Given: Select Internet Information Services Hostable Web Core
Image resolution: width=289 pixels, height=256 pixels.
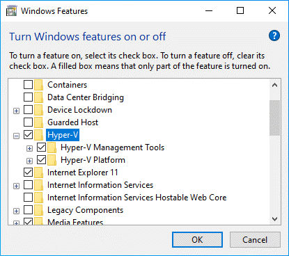Looking at the screenshot, I should (x=136, y=198).
